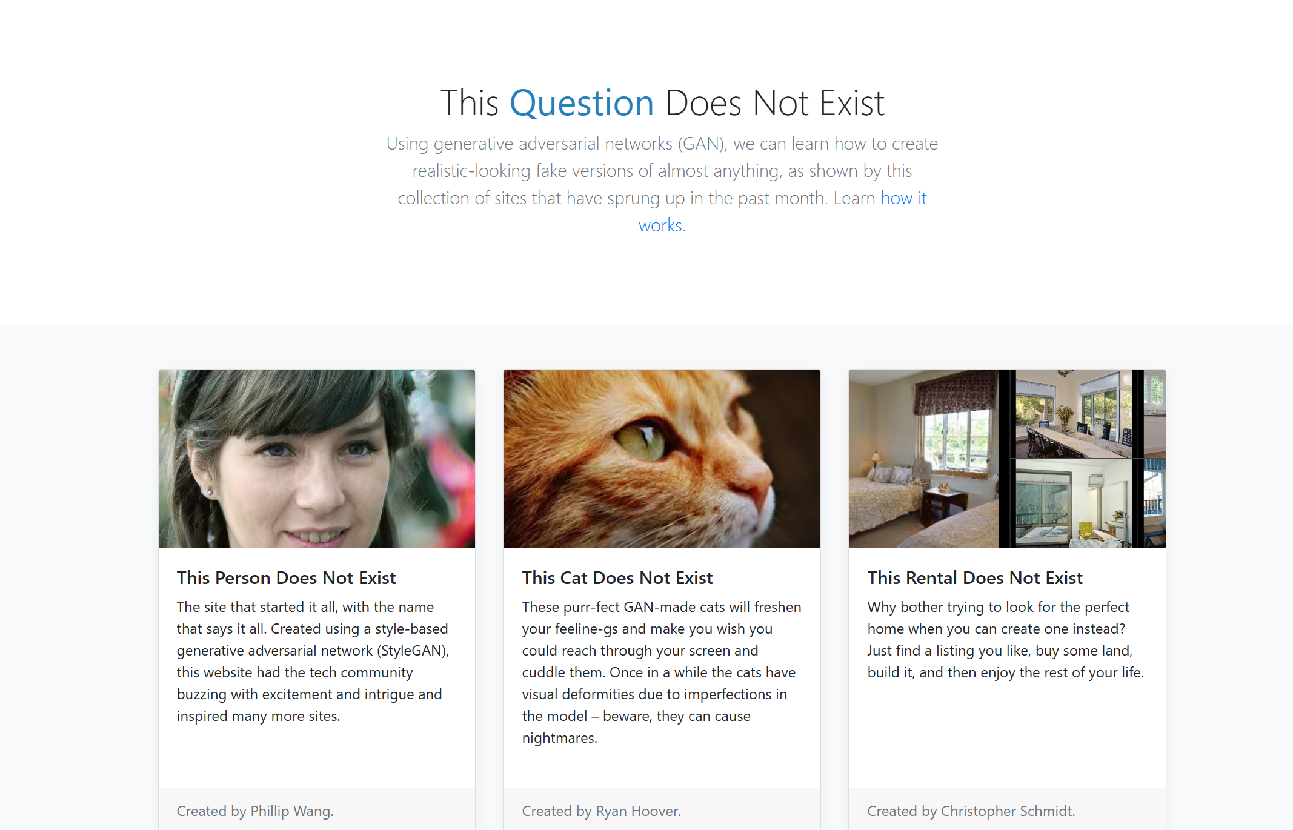Open the "This Person Does Not Exist" title
Image resolution: width=1293 pixels, height=830 pixels.
click(286, 578)
